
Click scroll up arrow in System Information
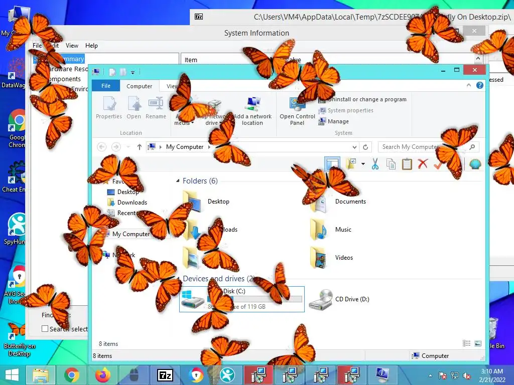[x=478, y=59]
